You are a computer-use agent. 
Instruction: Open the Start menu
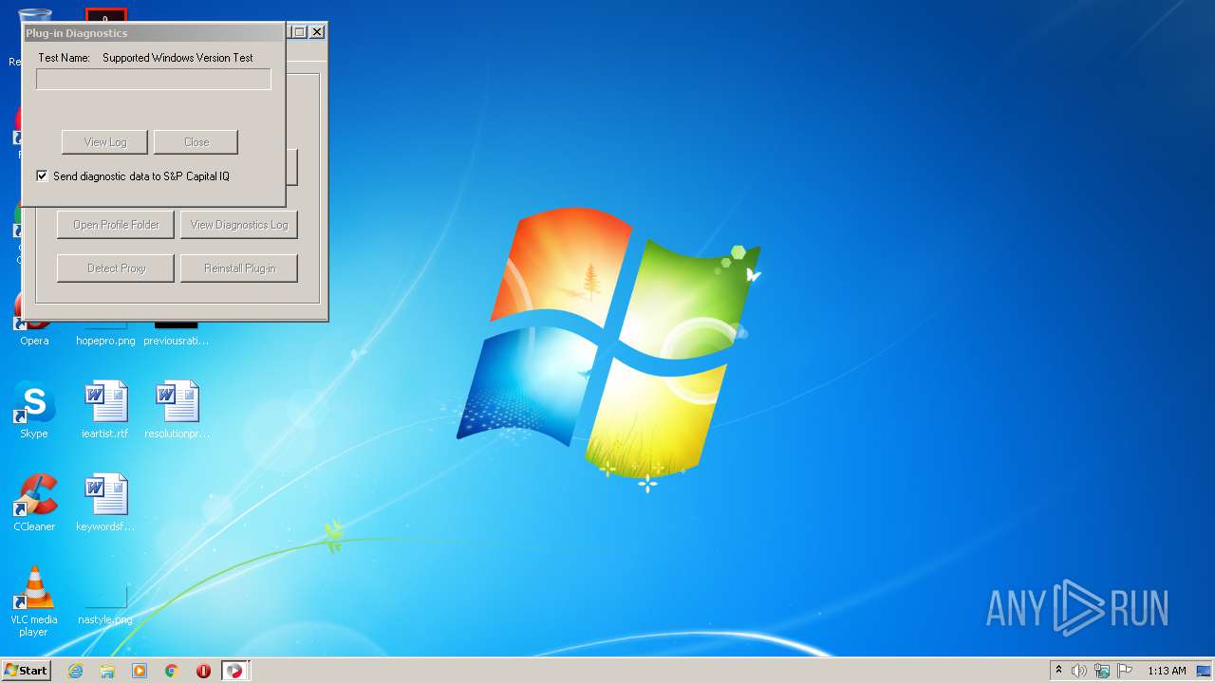tap(27, 671)
